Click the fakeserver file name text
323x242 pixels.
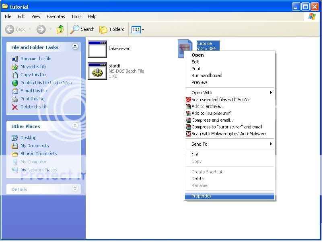click(x=119, y=49)
